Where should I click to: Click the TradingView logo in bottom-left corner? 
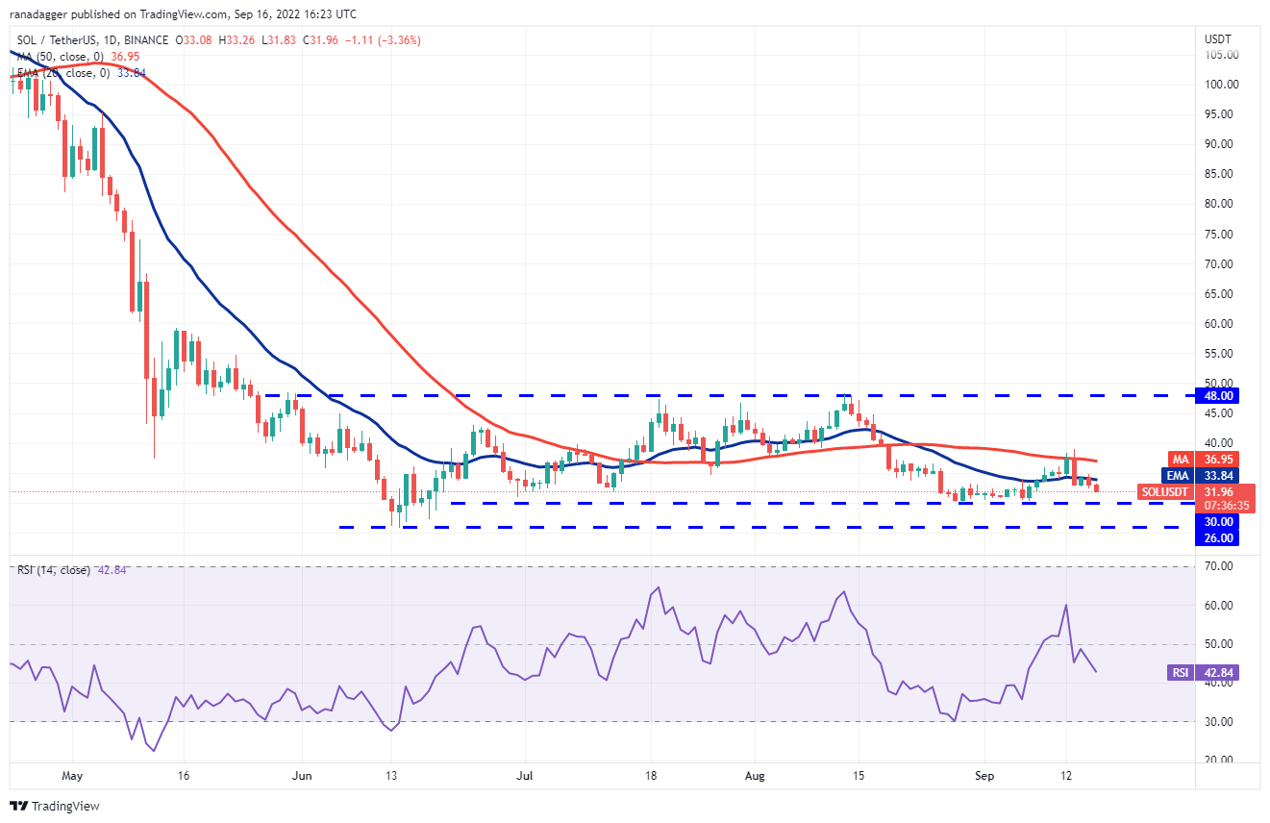point(55,806)
